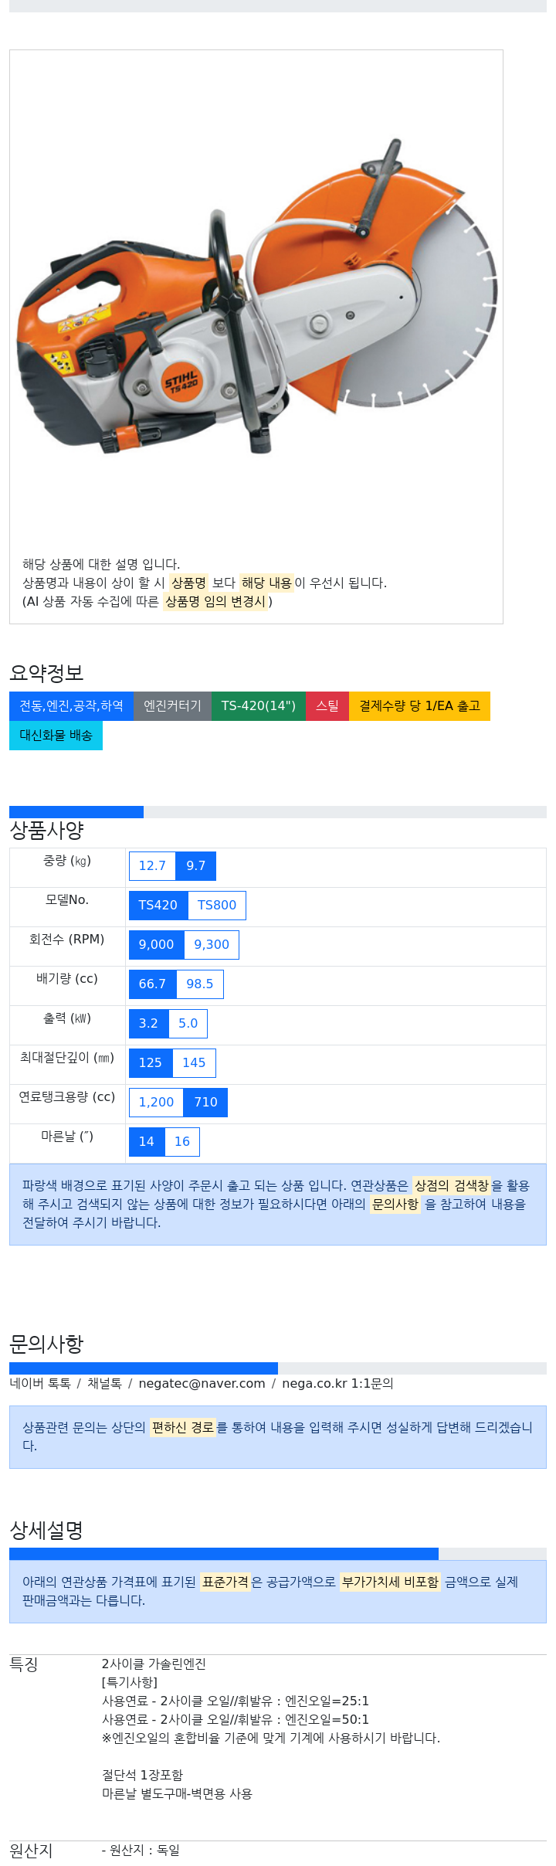Select model TS420

[158, 906]
